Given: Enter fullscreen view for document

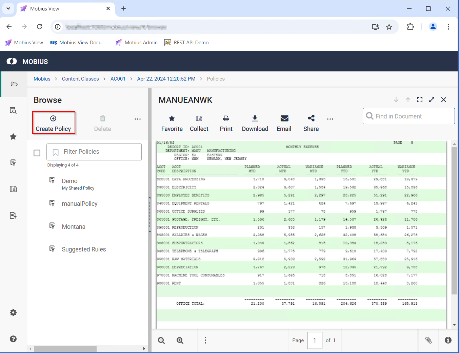Looking at the screenshot, I should click(420, 100).
